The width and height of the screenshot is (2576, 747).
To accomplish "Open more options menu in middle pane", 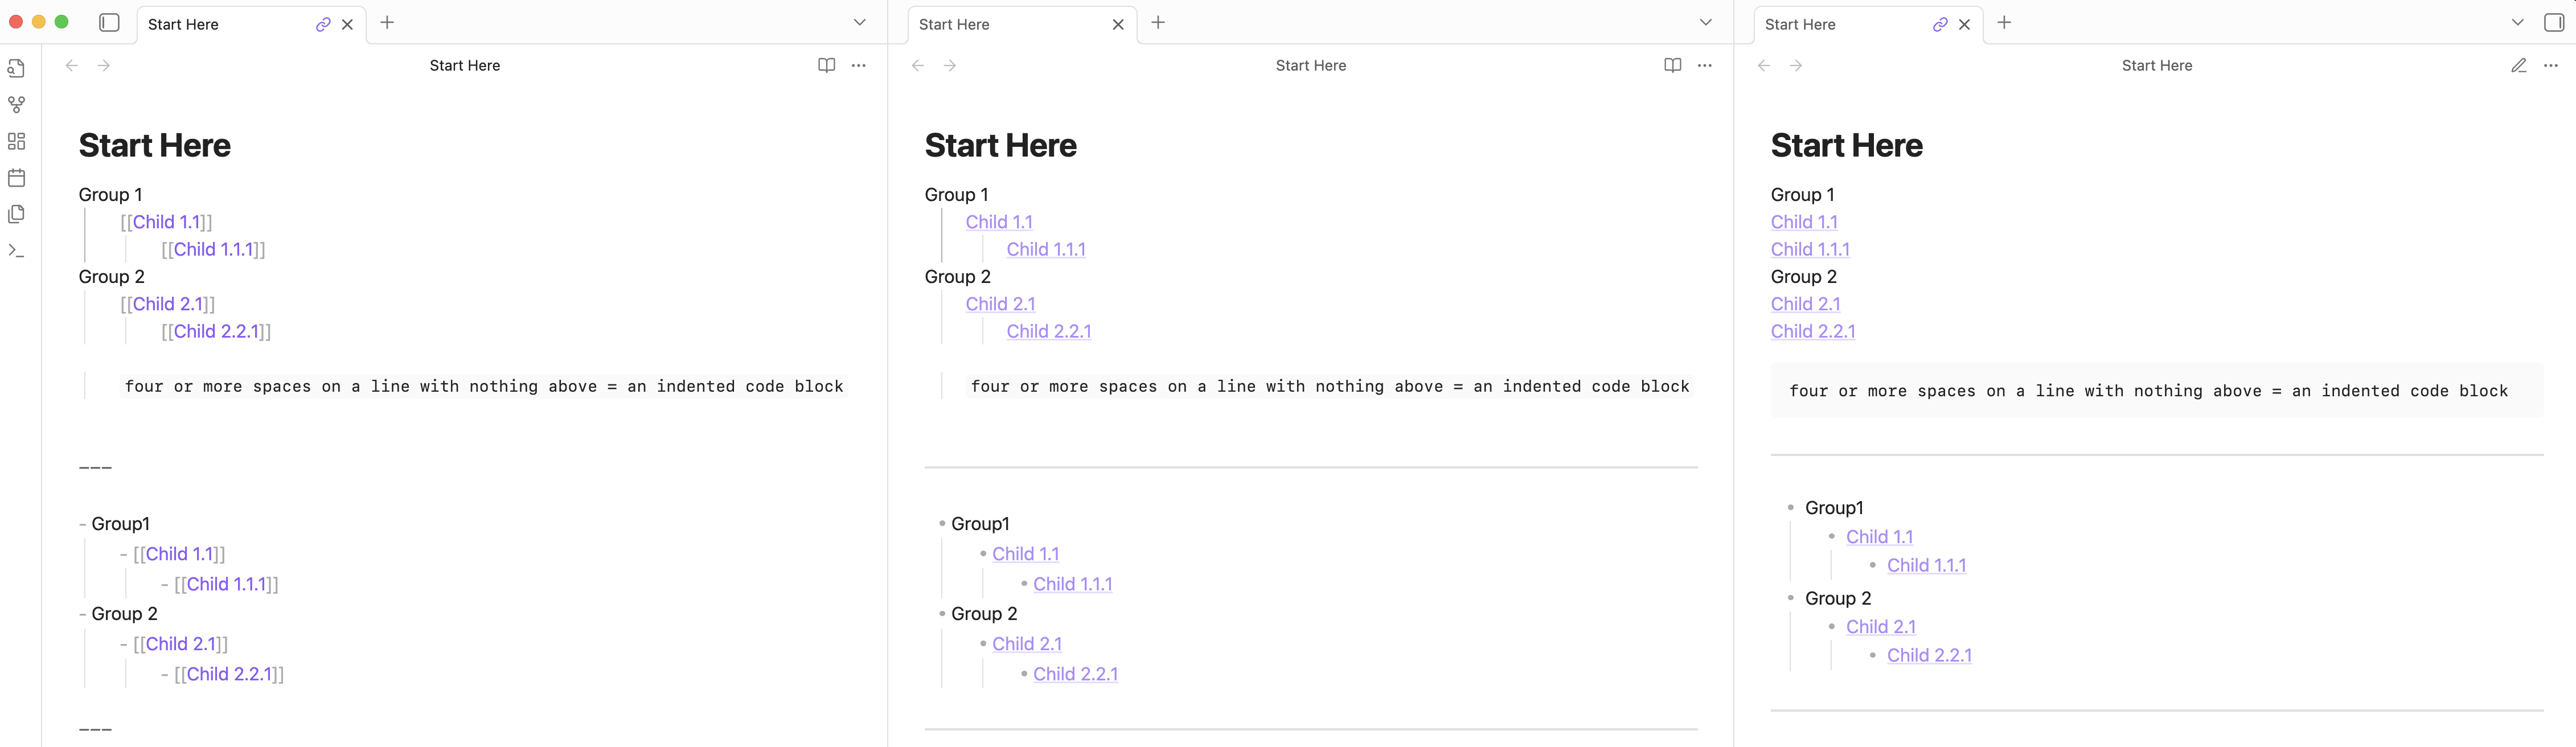I will (x=1704, y=65).
